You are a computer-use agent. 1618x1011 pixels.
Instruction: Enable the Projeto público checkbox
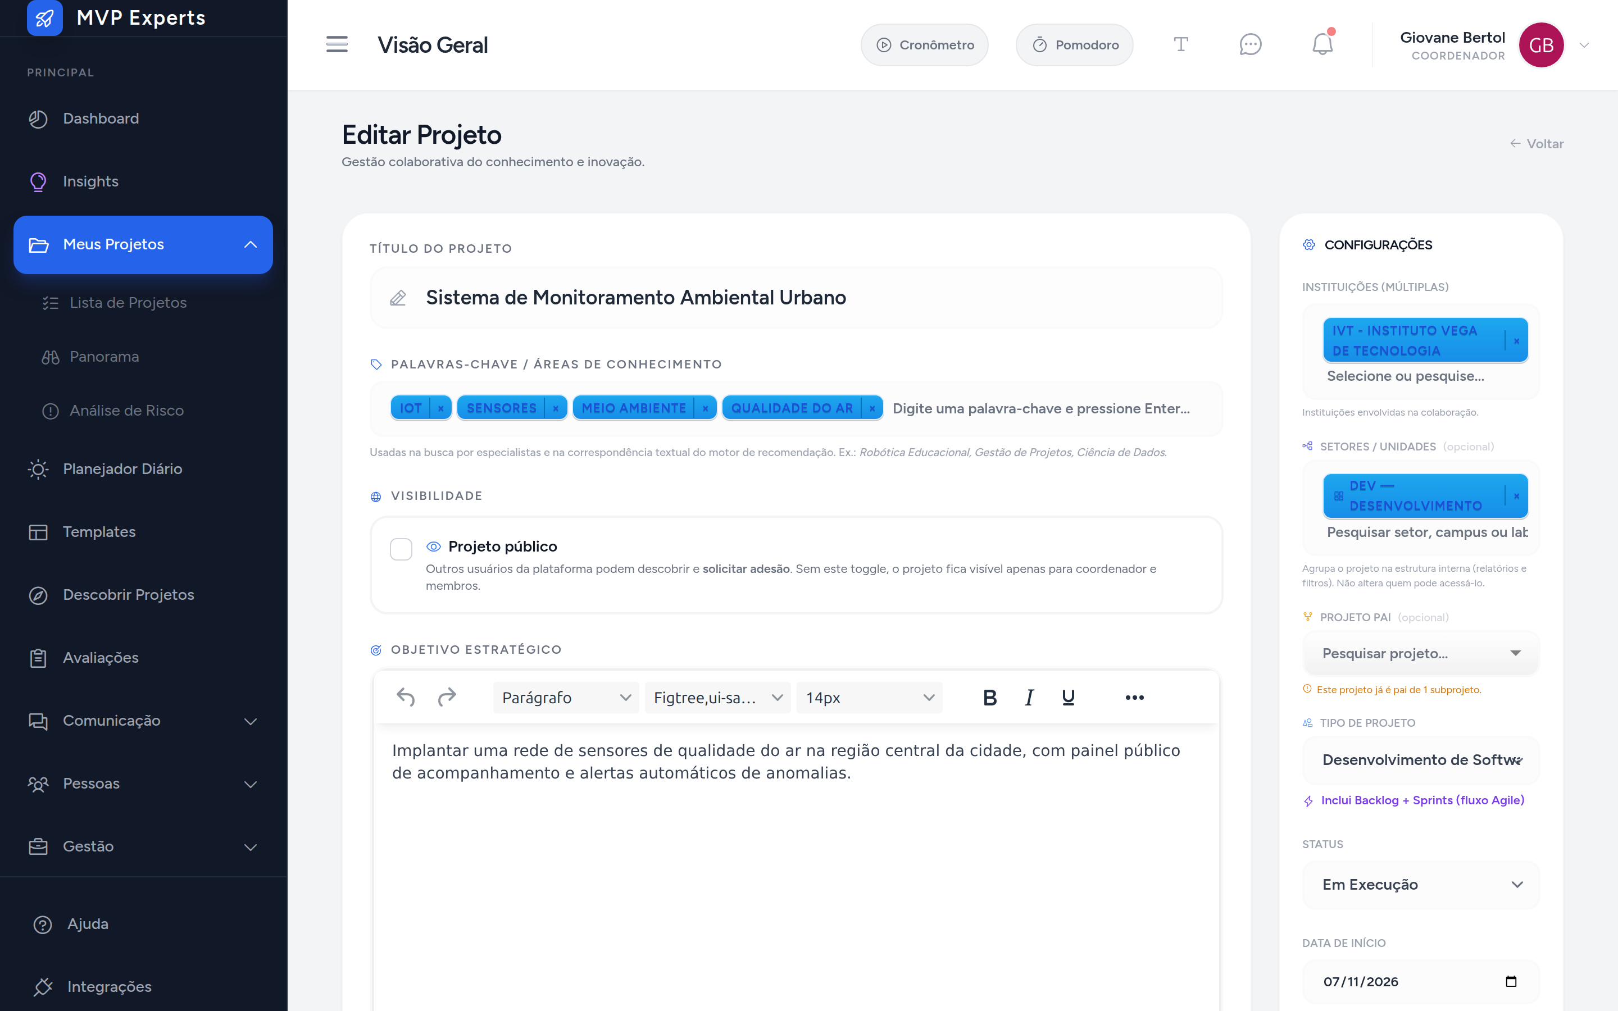click(401, 549)
